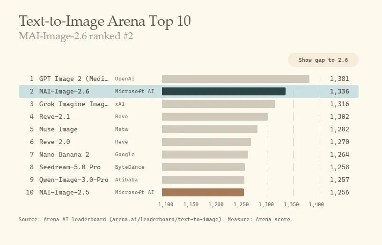Image resolution: width=382 pixels, height=245 pixels.
Task: Click the Seedream-5.0 Pro model name
Action: (70, 167)
